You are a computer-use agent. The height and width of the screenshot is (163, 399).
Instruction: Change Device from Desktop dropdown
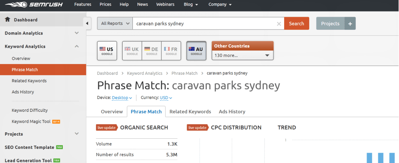(122, 98)
